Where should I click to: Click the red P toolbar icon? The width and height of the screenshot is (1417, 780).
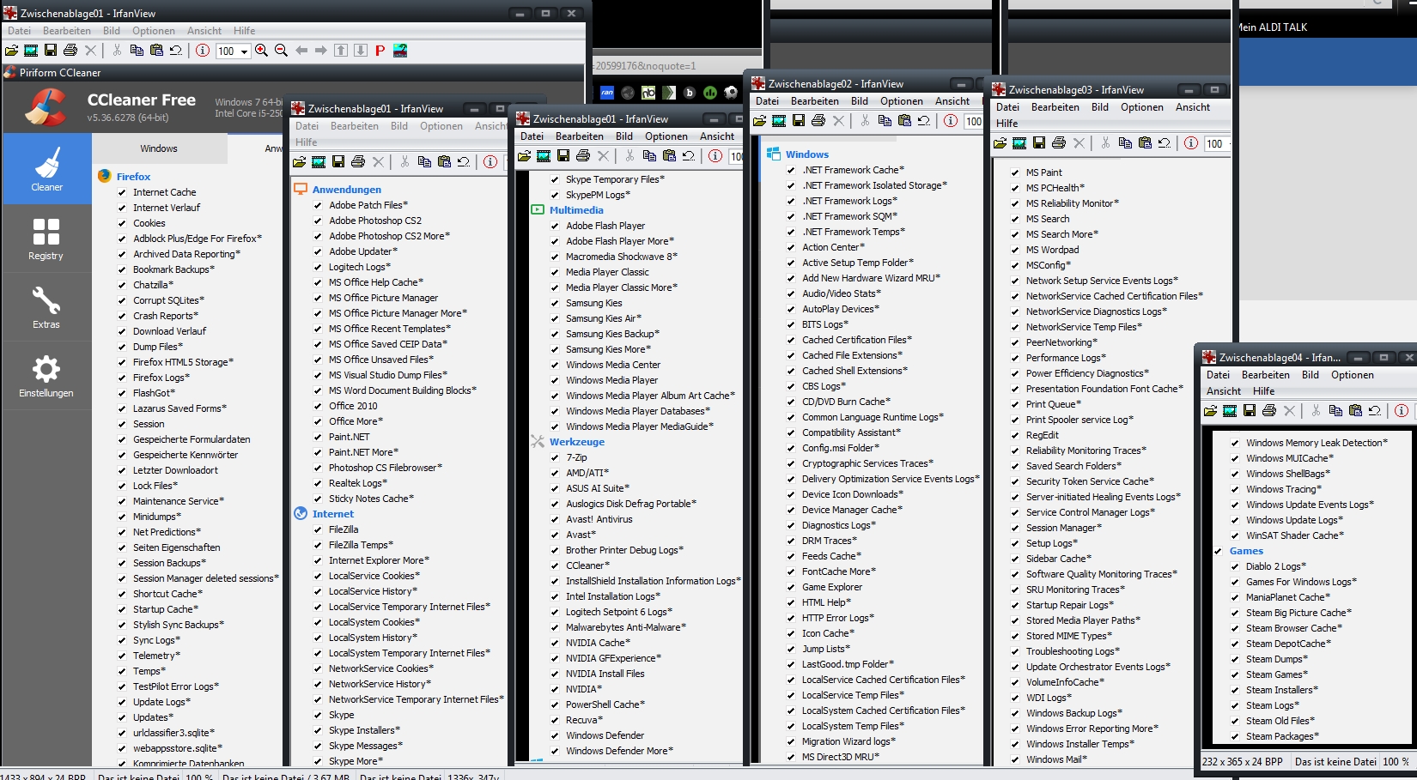click(380, 51)
